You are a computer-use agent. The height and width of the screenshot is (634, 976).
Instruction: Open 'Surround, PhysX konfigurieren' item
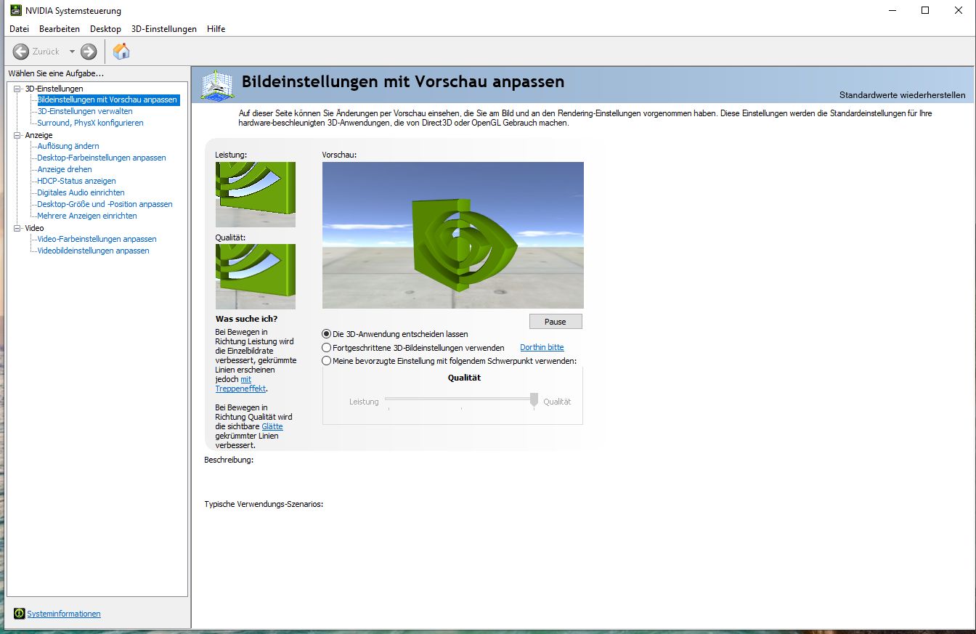tap(90, 123)
